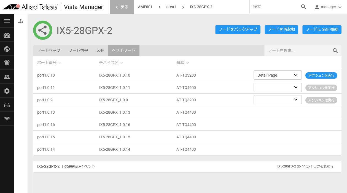Click port1.0.16 port number cell
Image resolution: width=347 pixels, height=193 pixels.
(x=46, y=125)
